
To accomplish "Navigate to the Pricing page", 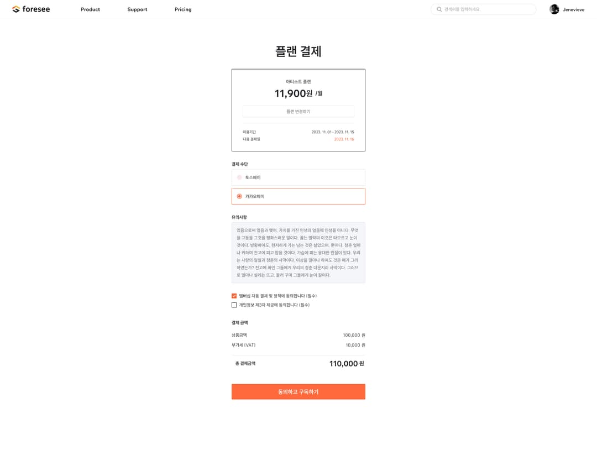I will pyautogui.click(x=183, y=9).
